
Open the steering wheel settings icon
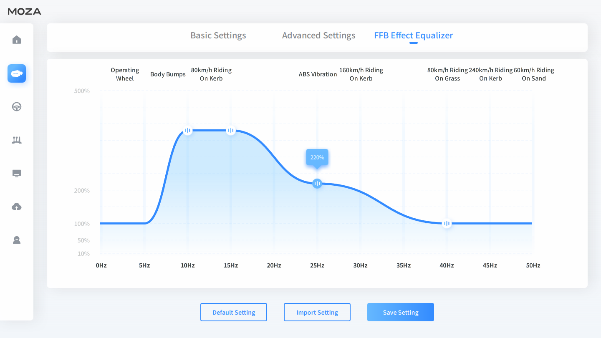click(x=17, y=107)
